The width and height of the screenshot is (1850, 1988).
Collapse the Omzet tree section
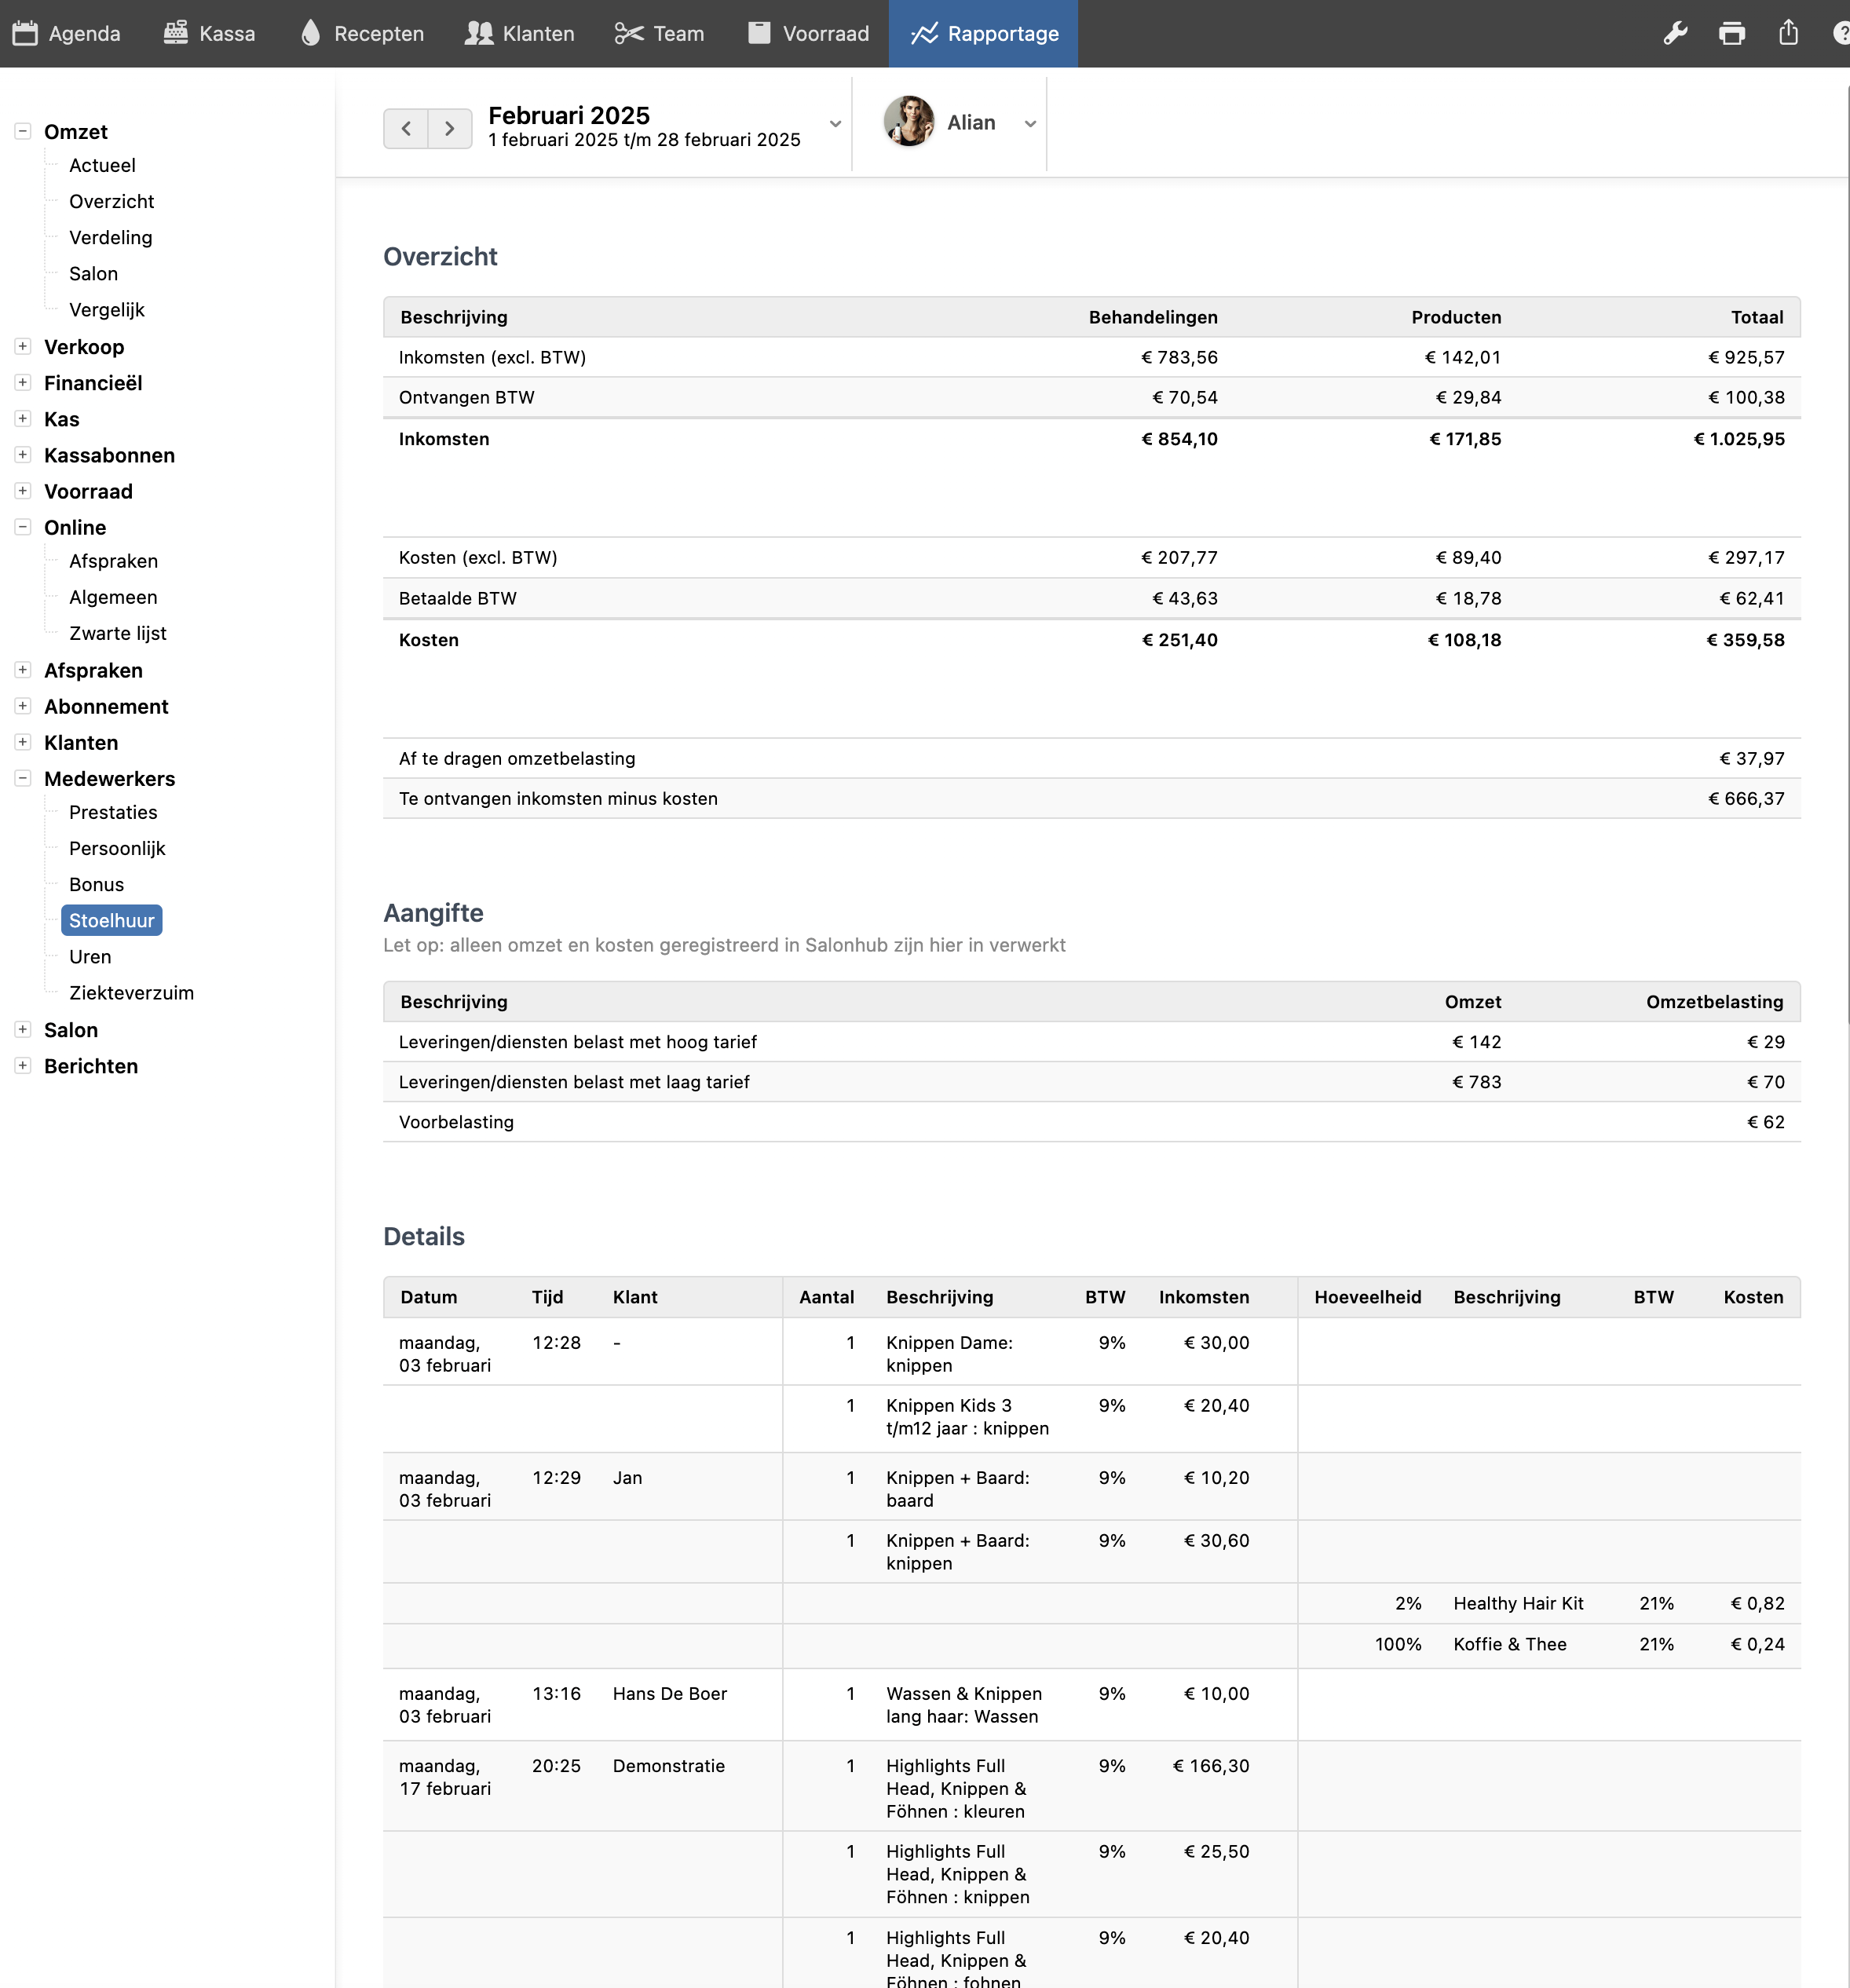point(22,131)
